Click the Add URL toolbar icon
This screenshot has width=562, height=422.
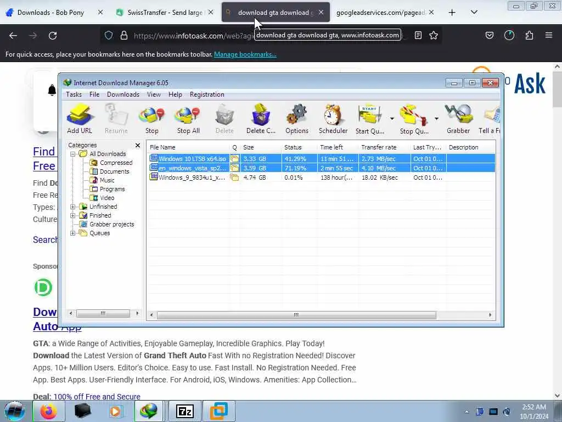click(80, 119)
